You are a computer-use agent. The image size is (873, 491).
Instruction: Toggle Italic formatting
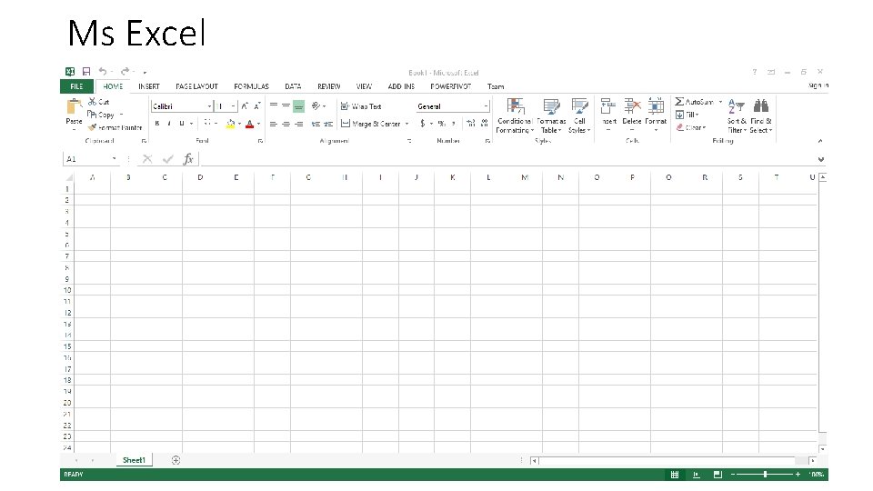169,124
